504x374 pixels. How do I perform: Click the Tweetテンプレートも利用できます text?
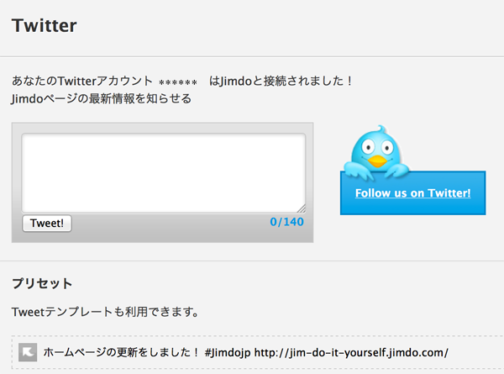[105, 312]
